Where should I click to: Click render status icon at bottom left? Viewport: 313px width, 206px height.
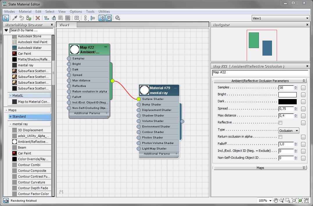(x=6, y=200)
